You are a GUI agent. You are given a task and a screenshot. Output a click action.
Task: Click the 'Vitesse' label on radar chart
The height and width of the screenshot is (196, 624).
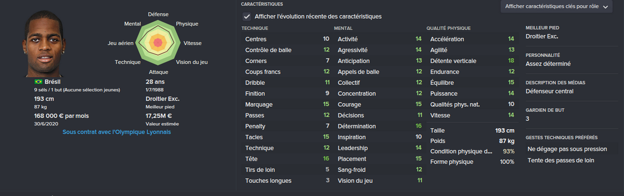[192, 43]
